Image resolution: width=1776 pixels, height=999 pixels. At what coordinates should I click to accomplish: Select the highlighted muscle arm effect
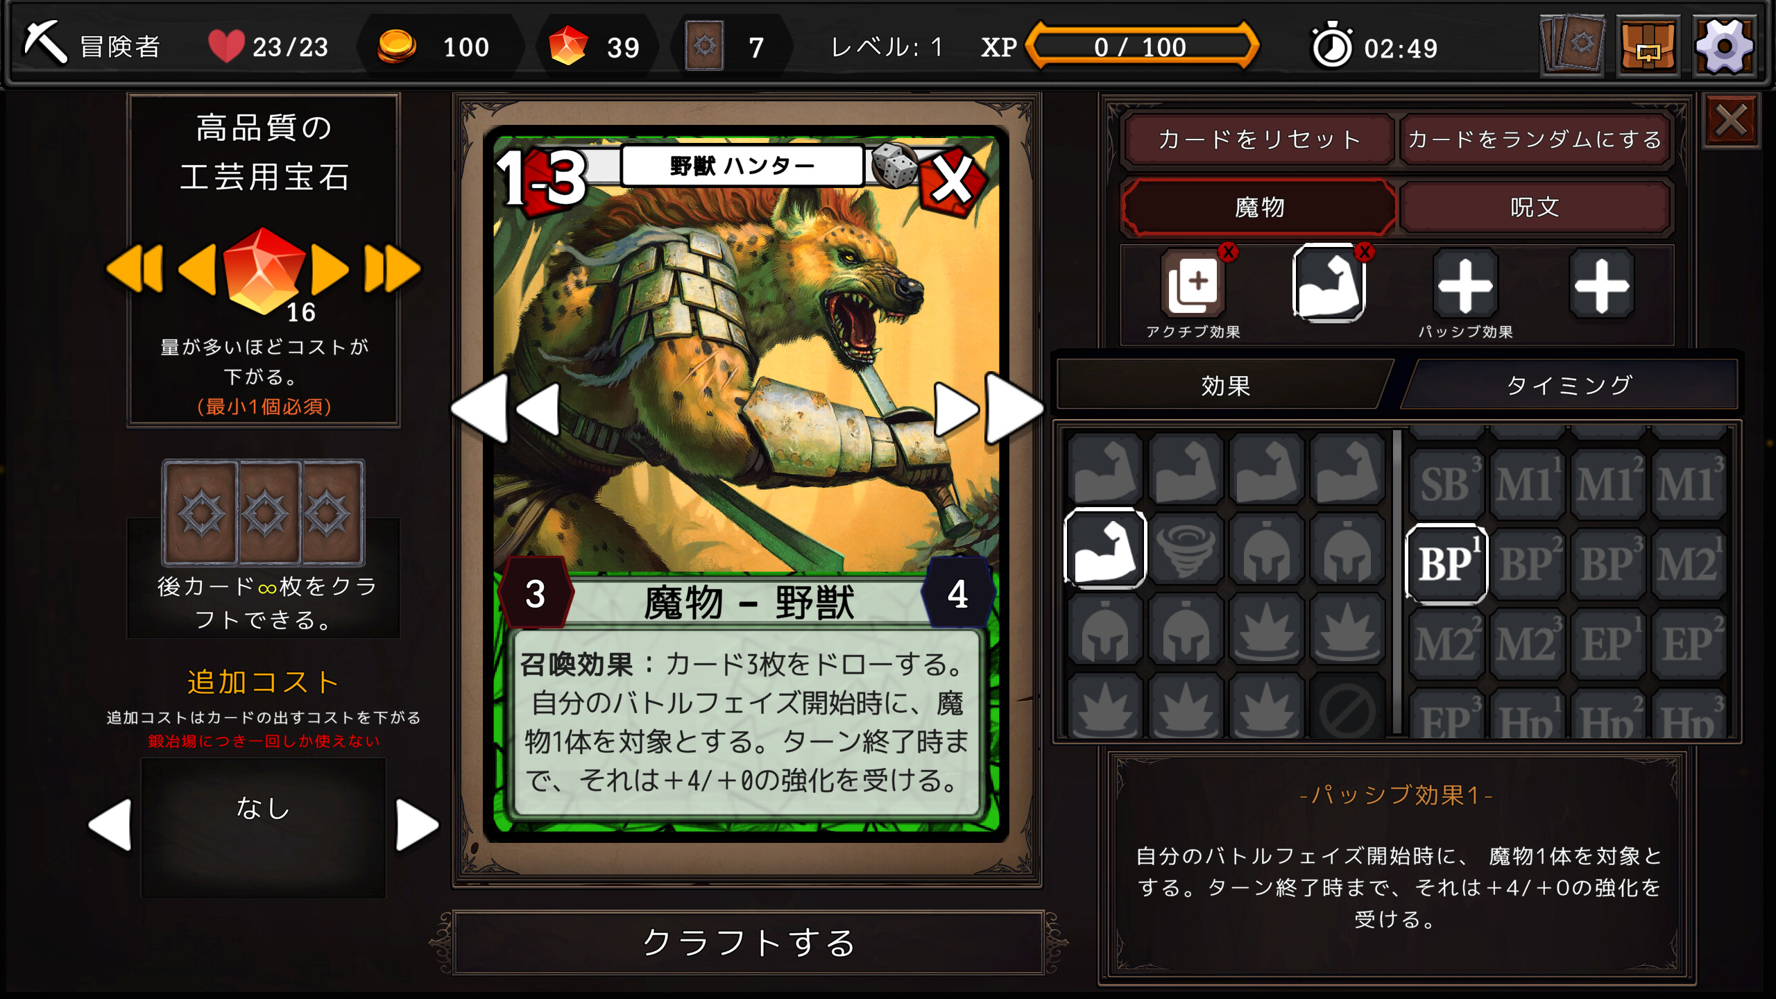pyautogui.click(x=1105, y=549)
